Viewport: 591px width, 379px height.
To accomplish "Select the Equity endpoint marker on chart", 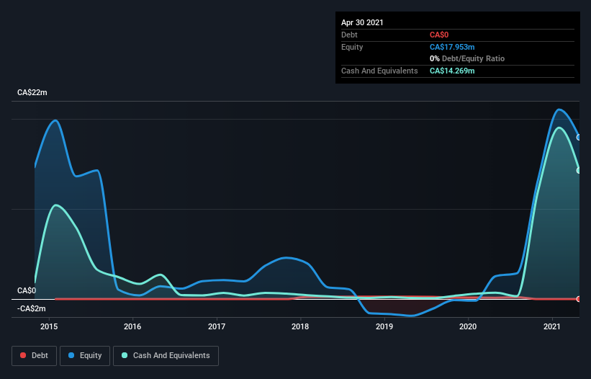I will tap(579, 138).
